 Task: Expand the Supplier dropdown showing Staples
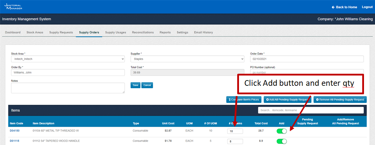click(x=187, y=59)
